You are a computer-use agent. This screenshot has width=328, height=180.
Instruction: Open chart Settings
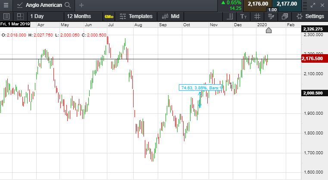pyautogui.click(x=310, y=16)
